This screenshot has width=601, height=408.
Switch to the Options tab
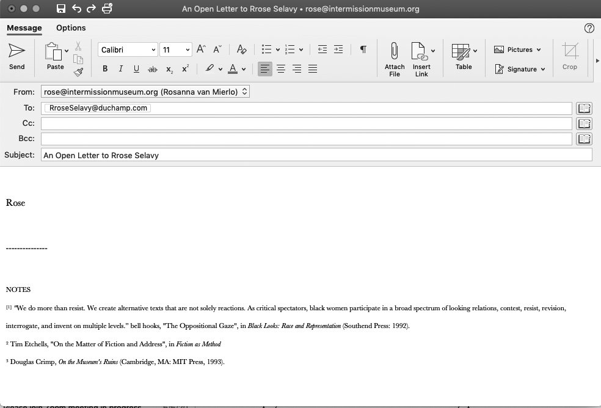pos(71,28)
